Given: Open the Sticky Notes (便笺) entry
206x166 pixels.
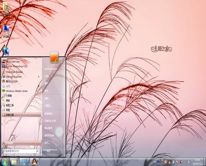Looking at the screenshot, I should 22,100.
